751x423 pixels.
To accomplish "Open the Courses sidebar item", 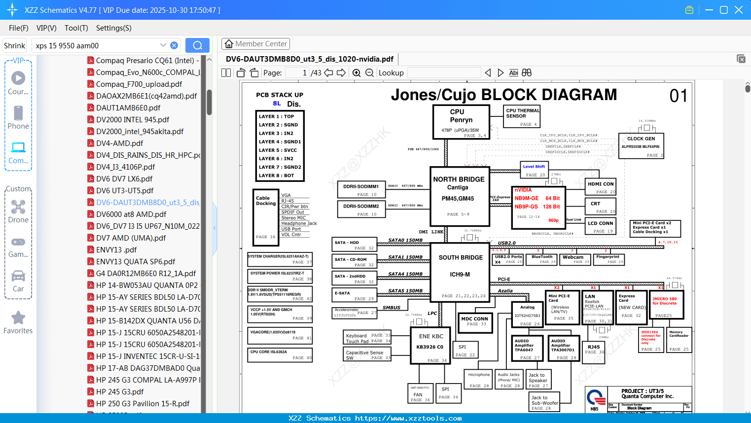I will pyautogui.click(x=18, y=83).
